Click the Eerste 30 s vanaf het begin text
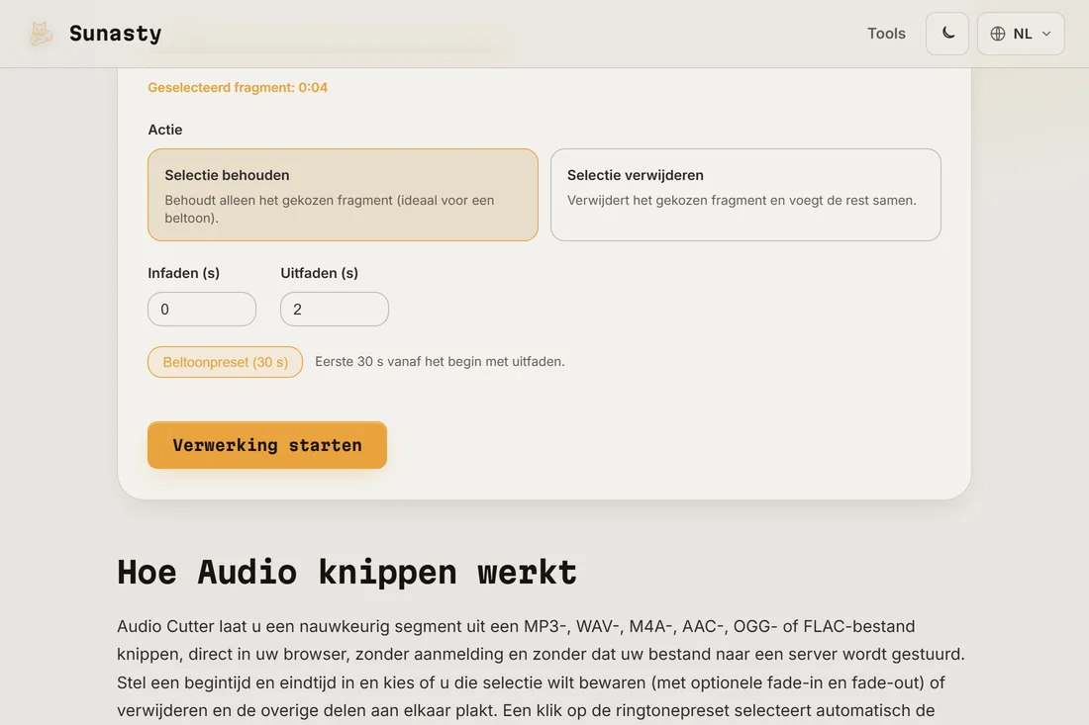This screenshot has width=1089, height=725. pyautogui.click(x=441, y=361)
